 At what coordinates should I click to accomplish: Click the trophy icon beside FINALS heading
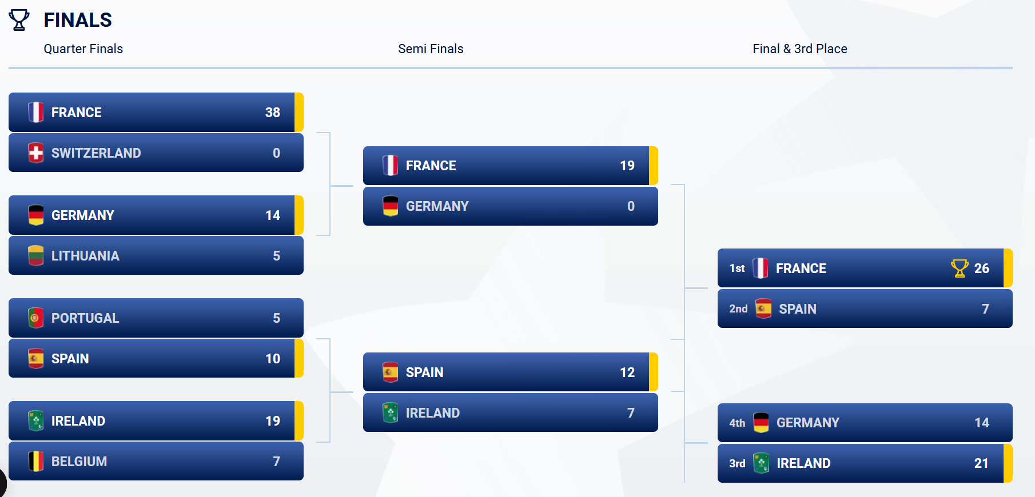[19, 20]
